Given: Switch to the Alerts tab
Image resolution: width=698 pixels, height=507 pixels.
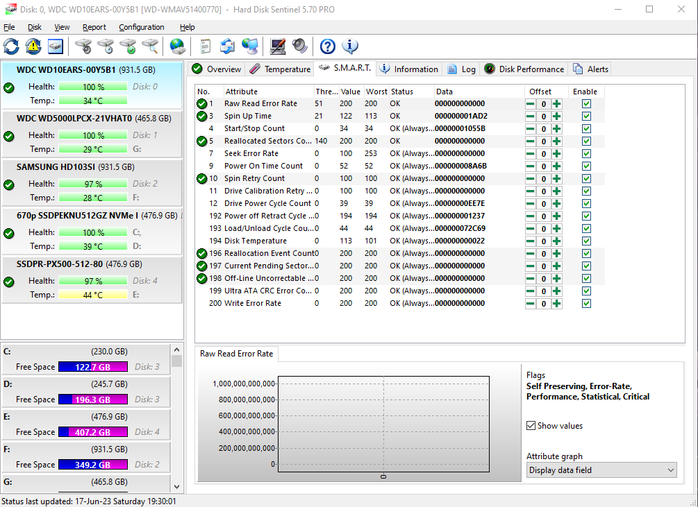Looking at the screenshot, I should 590,69.
